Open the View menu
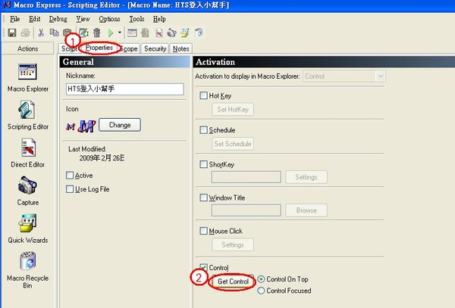 click(x=83, y=19)
